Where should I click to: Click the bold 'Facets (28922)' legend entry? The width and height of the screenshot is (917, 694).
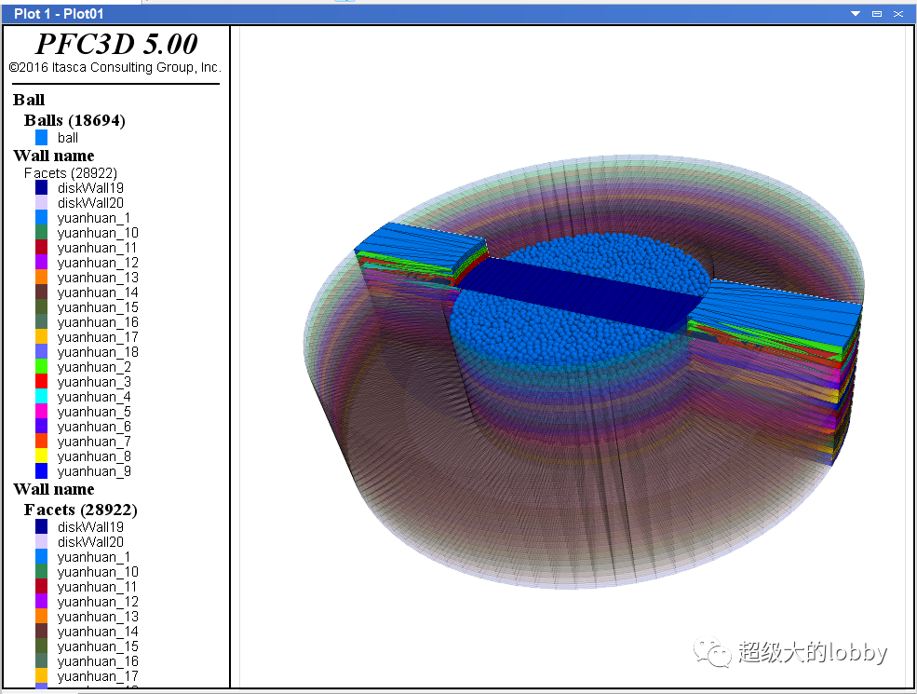(x=80, y=510)
